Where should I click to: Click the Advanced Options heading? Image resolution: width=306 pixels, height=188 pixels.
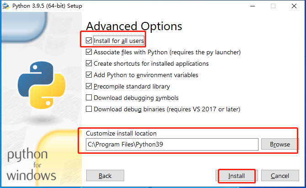click(x=134, y=26)
